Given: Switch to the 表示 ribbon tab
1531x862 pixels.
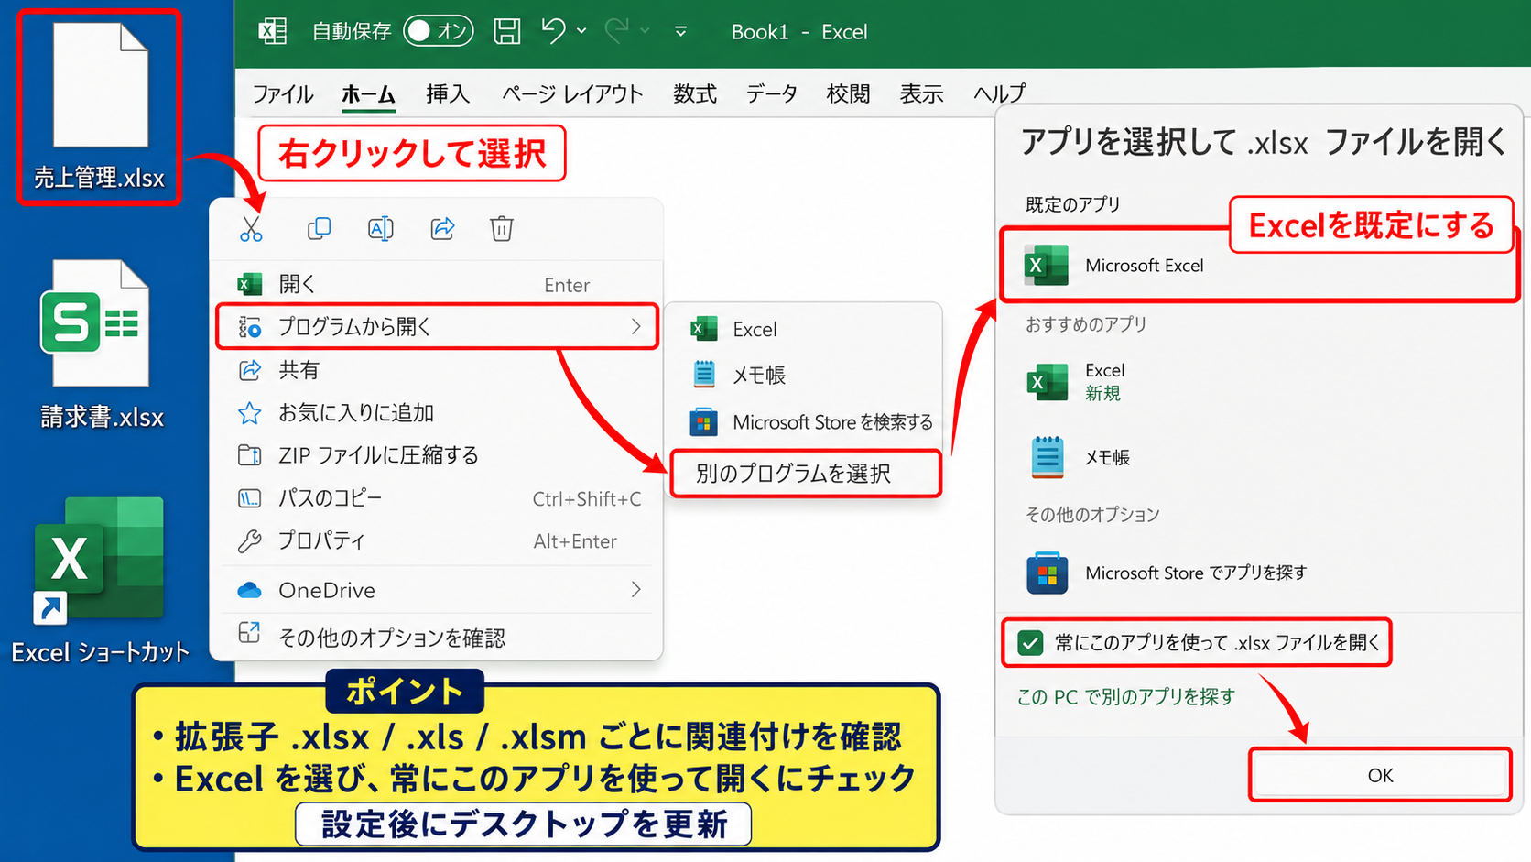Looking at the screenshot, I should tap(921, 93).
